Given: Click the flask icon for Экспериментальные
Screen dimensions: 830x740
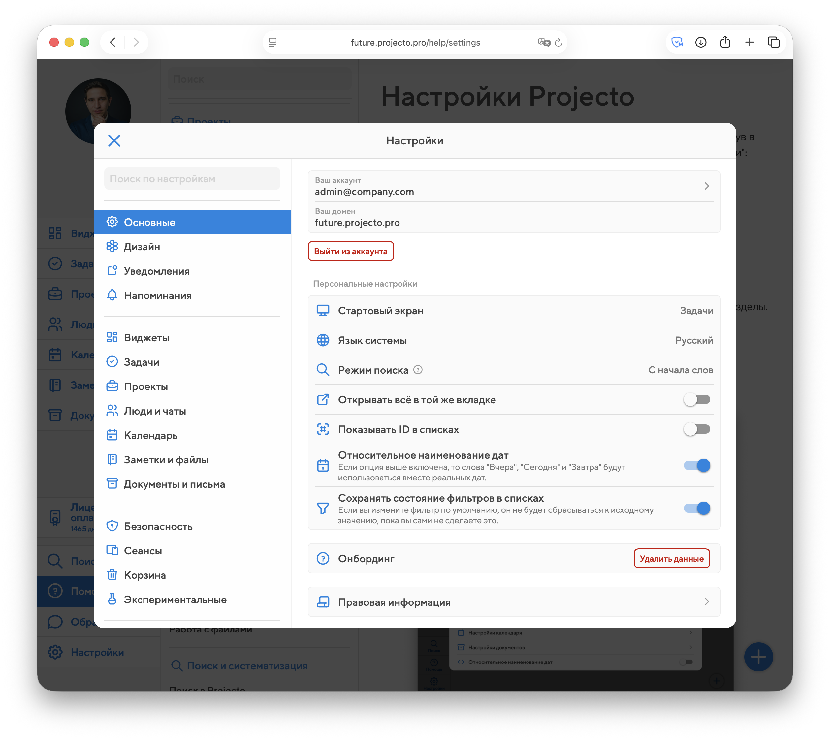Looking at the screenshot, I should [x=112, y=599].
